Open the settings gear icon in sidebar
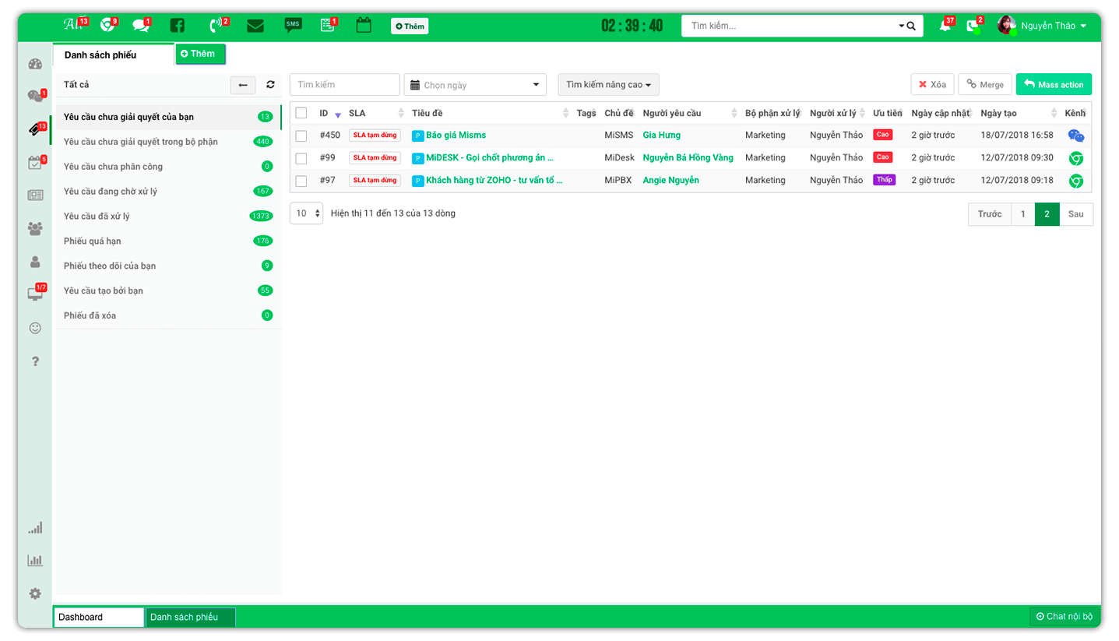 pyautogui.click(x=35, y=593)
